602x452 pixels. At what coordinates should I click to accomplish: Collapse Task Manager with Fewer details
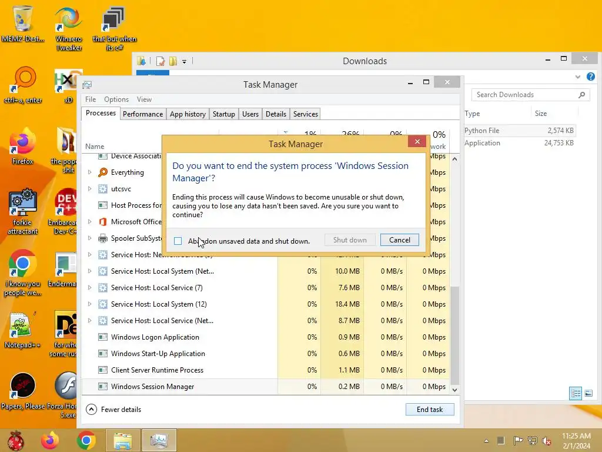click(x=113, y=410)
